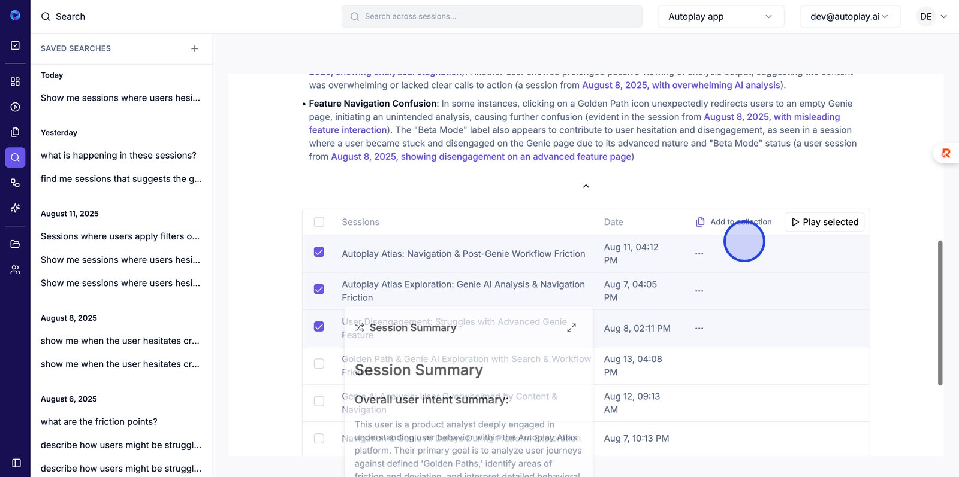Open session 'Autoplay Atlas Exploration: Genie AI Analysis & Navigation Friction'
959x477 pixels.
tap(463, 291)
